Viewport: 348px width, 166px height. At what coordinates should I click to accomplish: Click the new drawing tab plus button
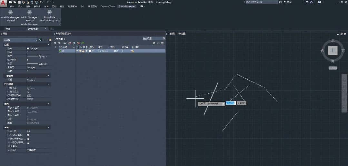point(52,29)
